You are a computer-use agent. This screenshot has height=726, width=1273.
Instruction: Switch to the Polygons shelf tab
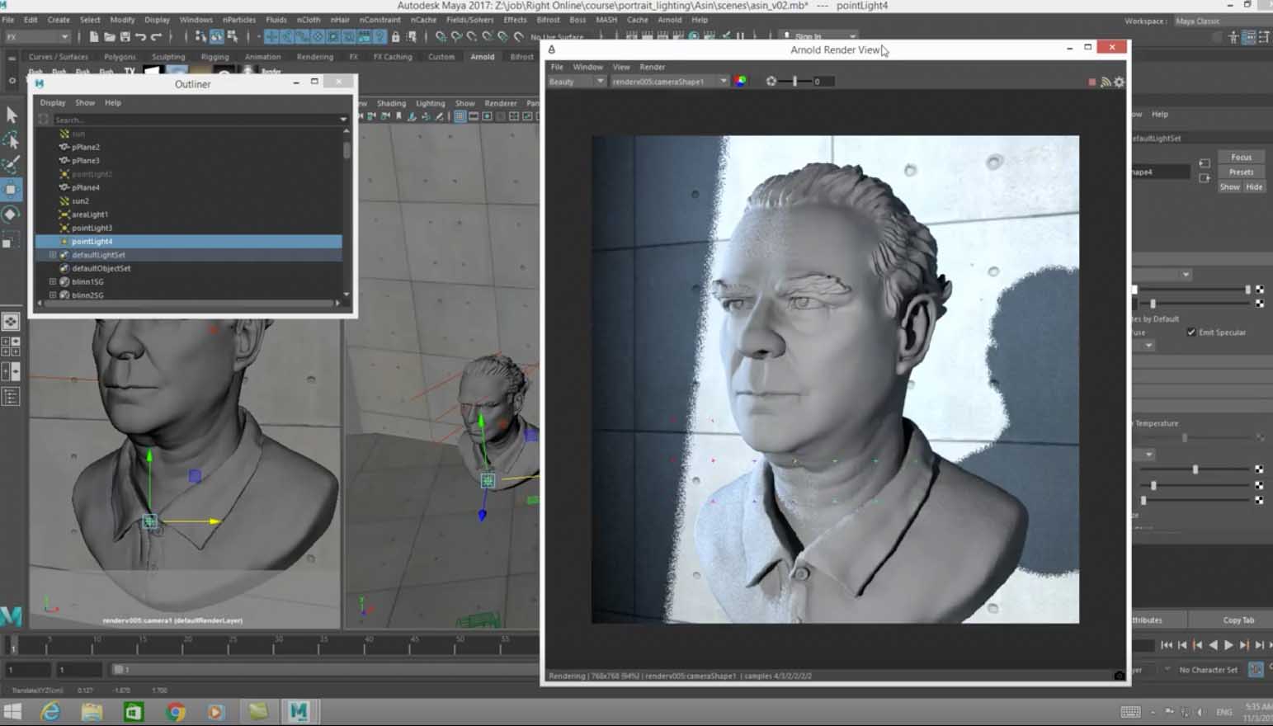pos(120,57)
